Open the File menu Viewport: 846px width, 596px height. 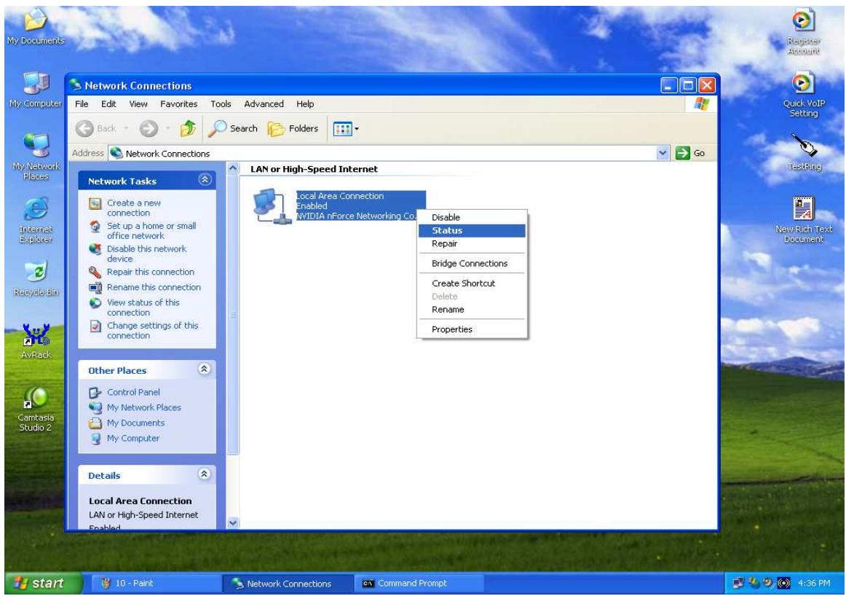click(x=82, y=104)
